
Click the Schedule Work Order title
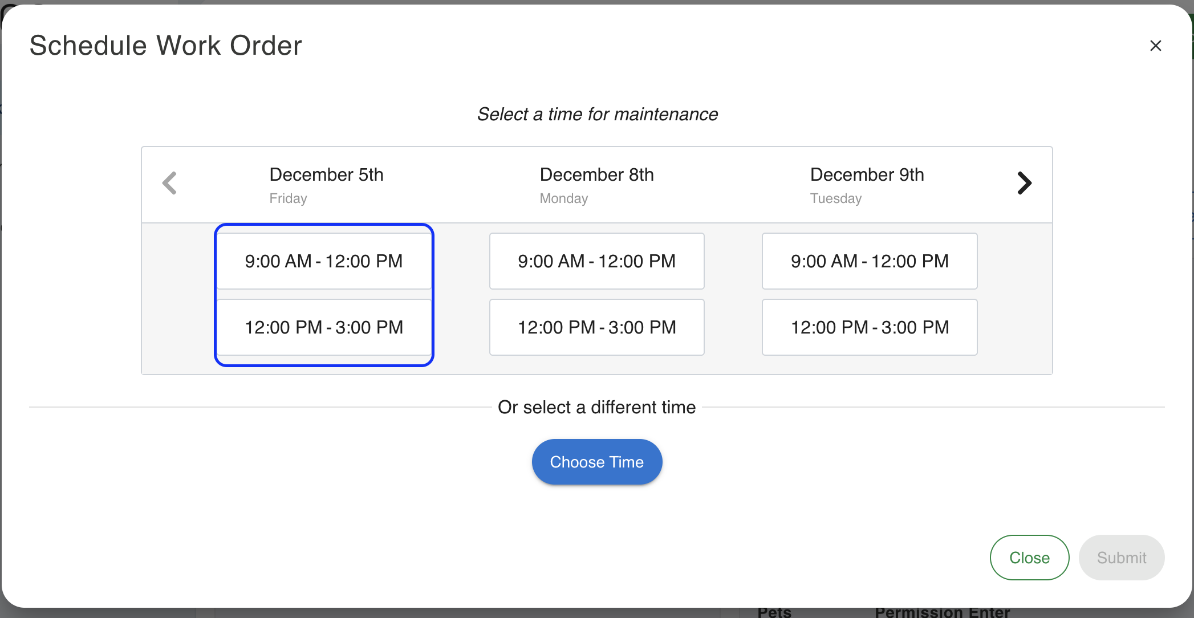click(x=165, y=46)
